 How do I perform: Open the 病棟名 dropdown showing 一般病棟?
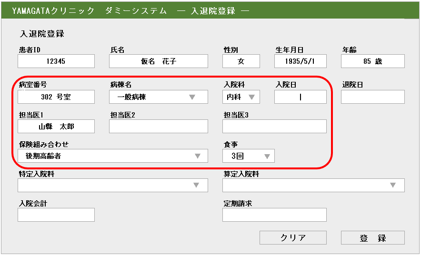click(x=158, y=97)
